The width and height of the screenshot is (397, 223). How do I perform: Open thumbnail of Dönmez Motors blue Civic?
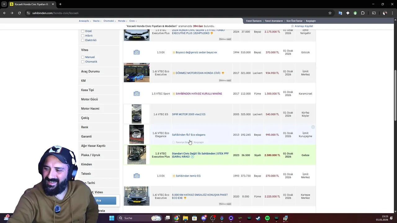(136, 73)
